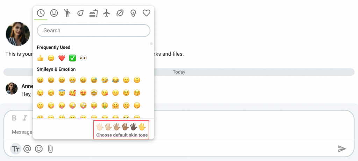Pick the green check mark emoji
Screen dimensions: 358x161
72,58
